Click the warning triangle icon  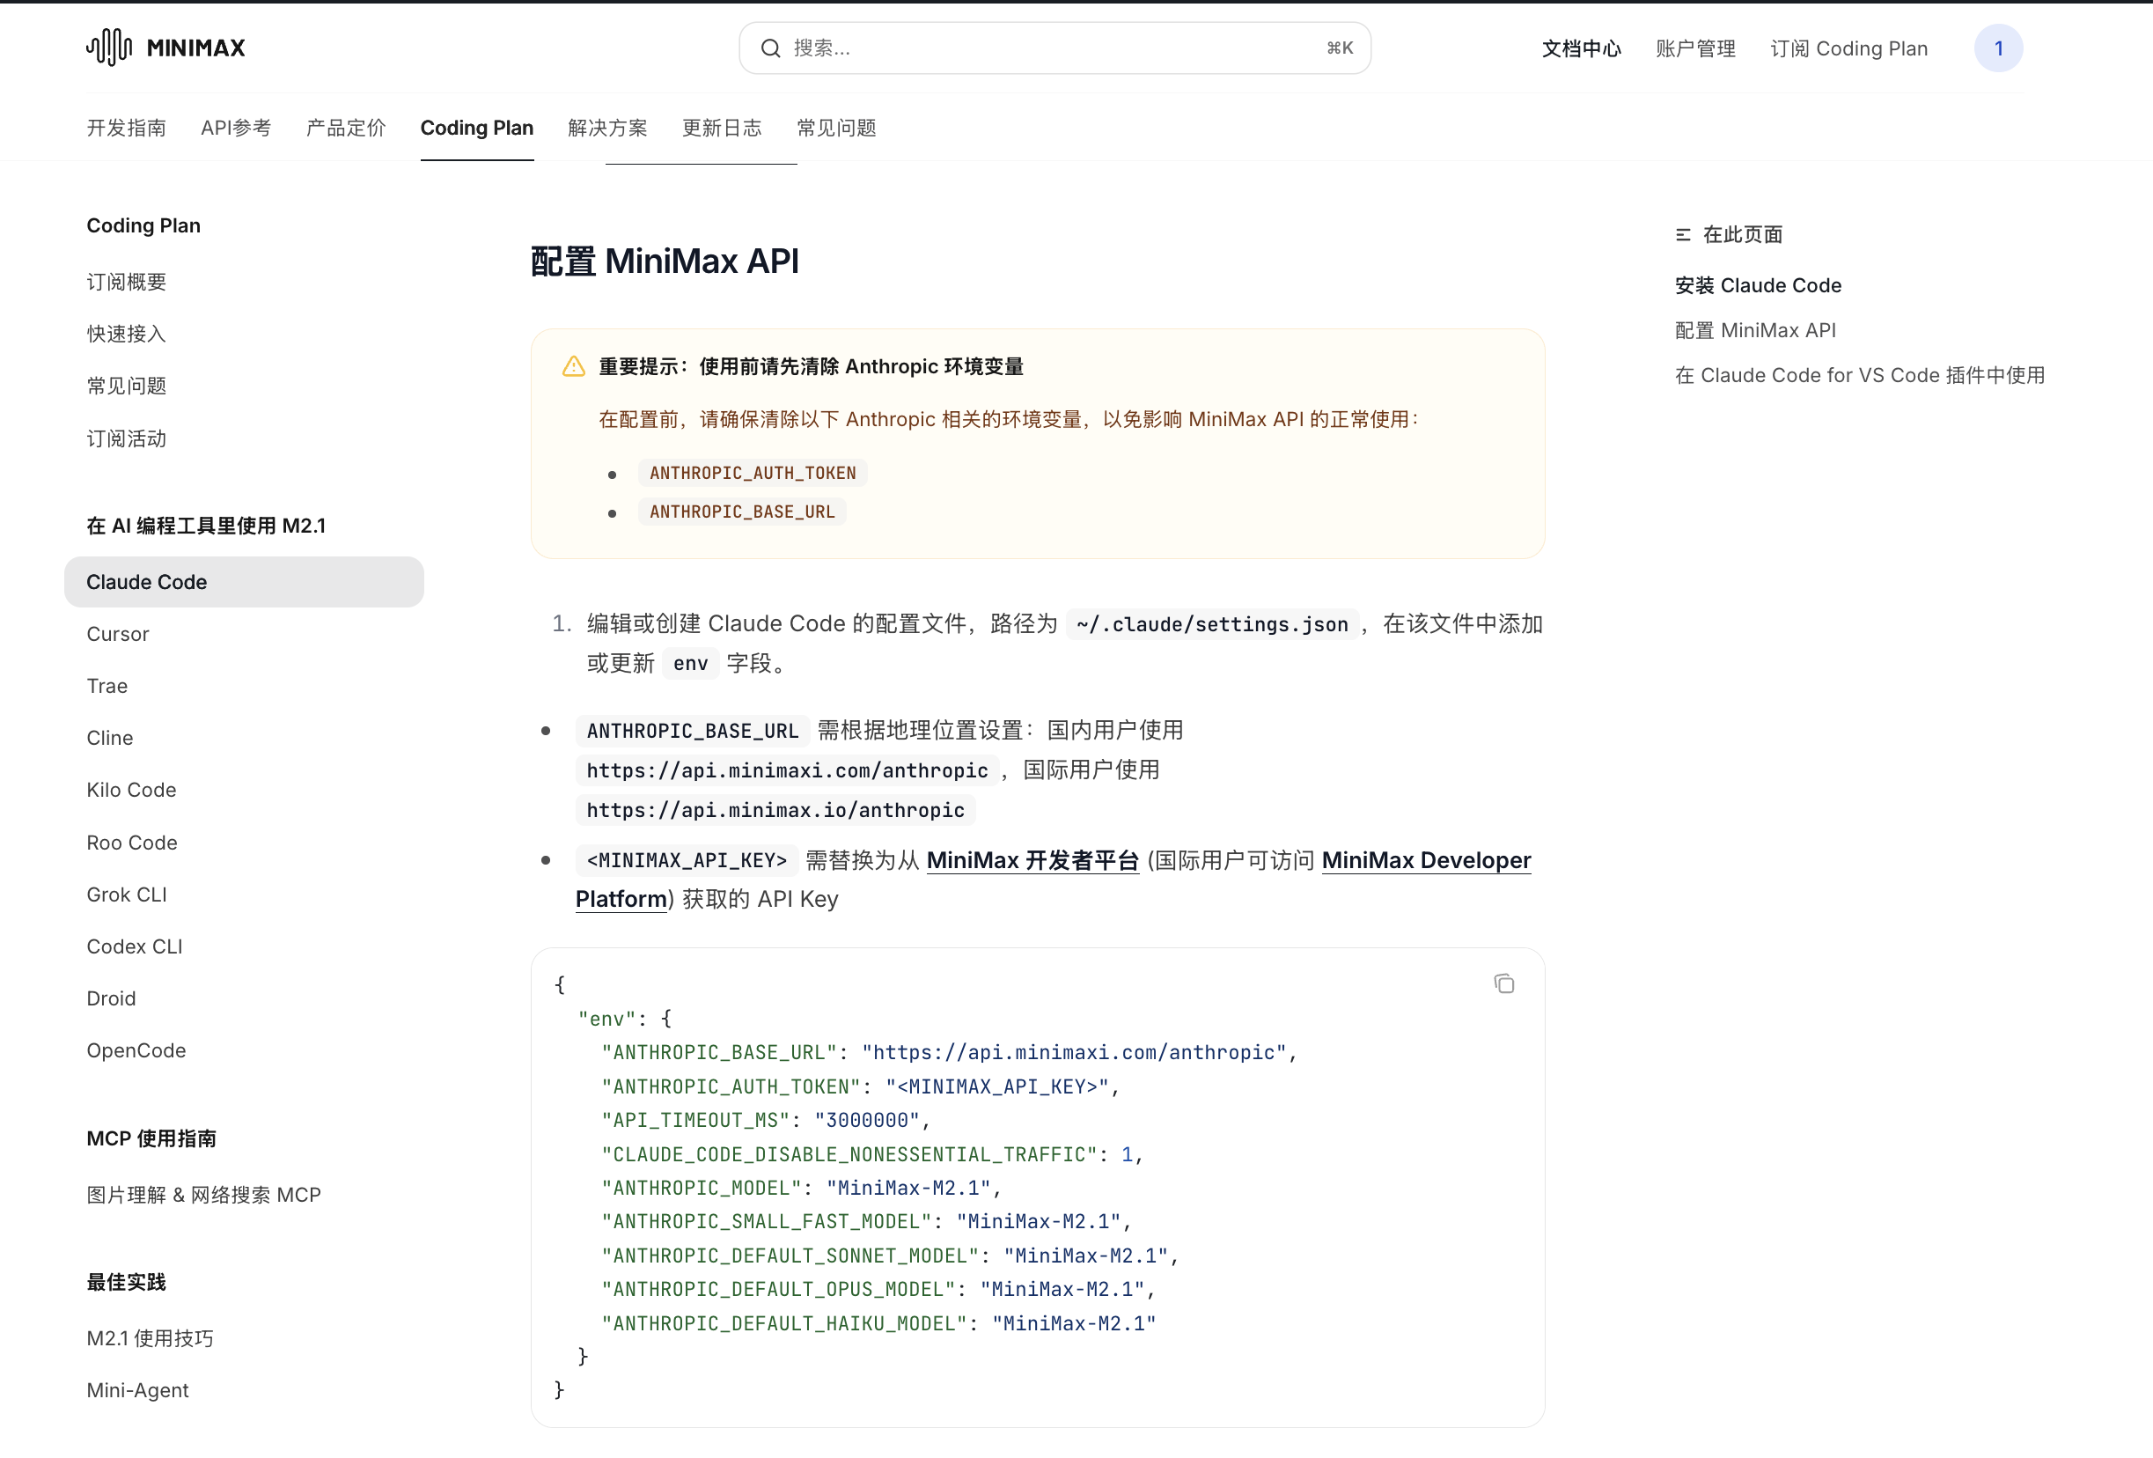click(573, 366)
